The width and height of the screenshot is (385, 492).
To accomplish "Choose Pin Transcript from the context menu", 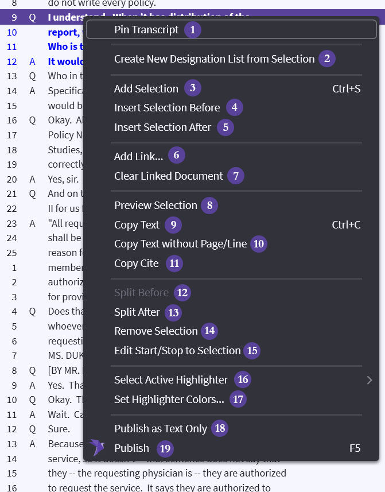I will pyautogui.click(x=146, y=30).
